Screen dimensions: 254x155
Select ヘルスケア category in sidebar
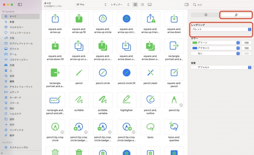click(x=20, y=114)
